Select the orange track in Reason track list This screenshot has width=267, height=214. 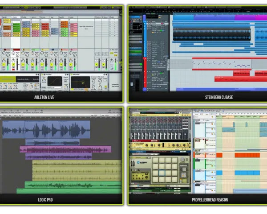coord(205,155)
